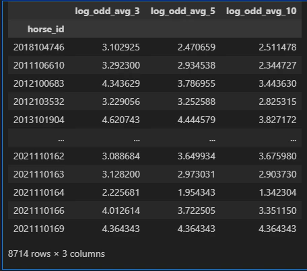The height and width of the screenshot is (271, 307).
Task: Click the value 2.344727
Action: click(277, 65)
